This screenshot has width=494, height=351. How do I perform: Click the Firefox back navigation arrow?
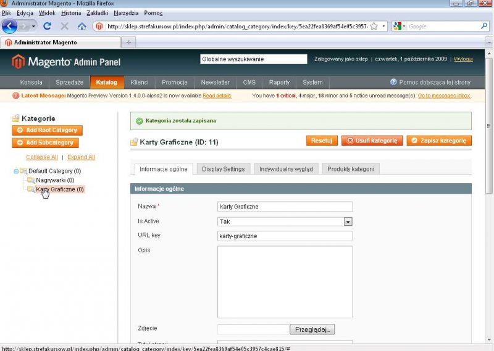point(10,27)
